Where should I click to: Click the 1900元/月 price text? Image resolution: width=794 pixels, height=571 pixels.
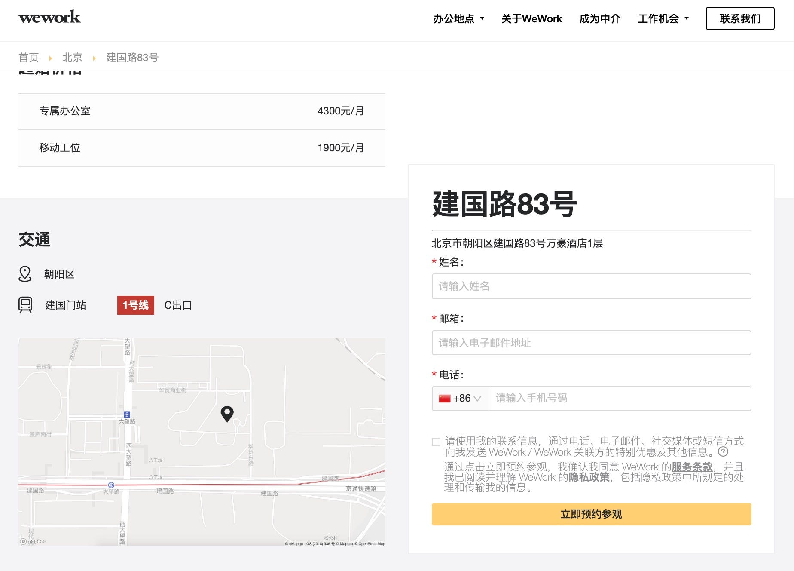[x=340, y=148]
